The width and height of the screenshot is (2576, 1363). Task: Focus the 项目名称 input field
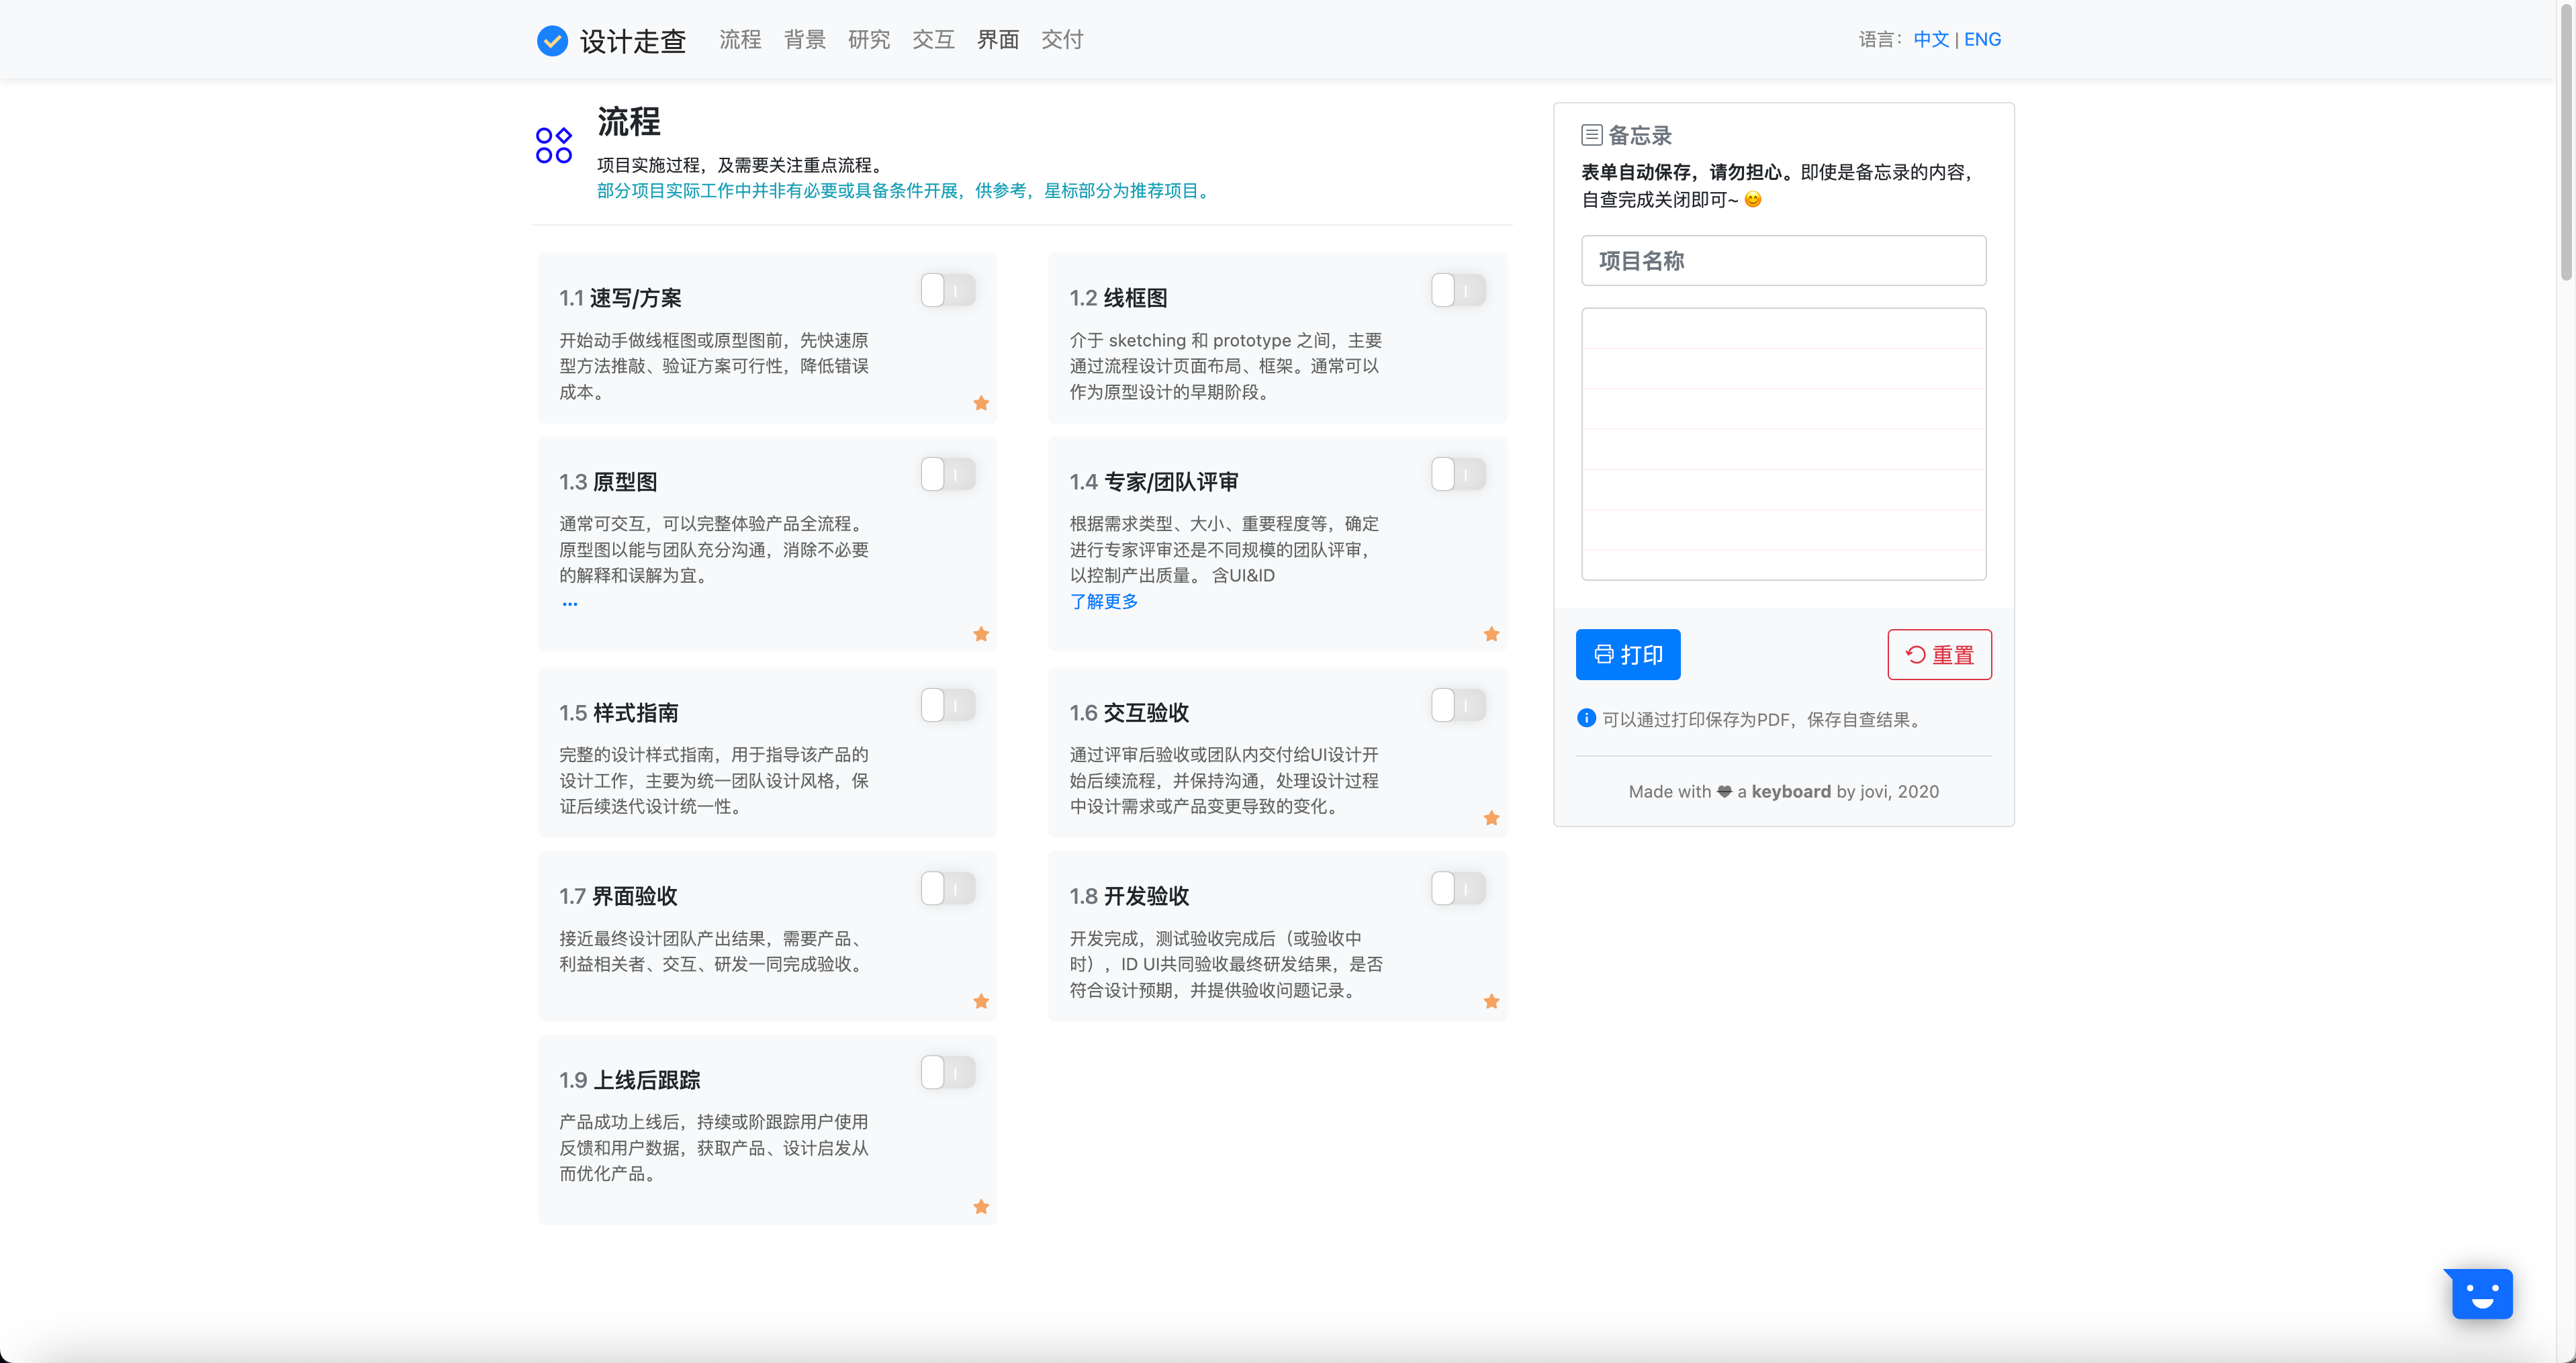tap(1782, 261)
